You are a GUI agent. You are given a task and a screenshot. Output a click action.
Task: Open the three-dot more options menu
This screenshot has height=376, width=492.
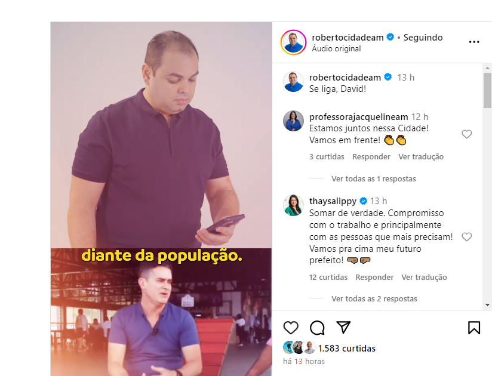pos(474,42)
